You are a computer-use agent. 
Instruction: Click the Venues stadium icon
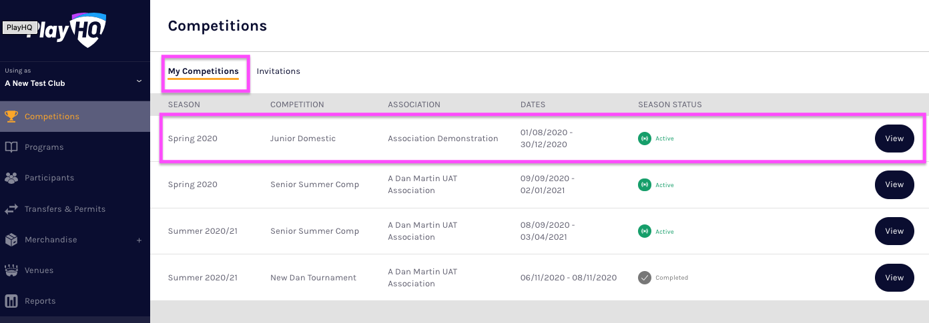point(11,270)
